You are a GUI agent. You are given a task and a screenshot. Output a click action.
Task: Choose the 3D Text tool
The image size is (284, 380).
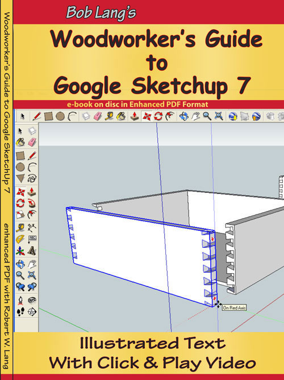[32, 251]
